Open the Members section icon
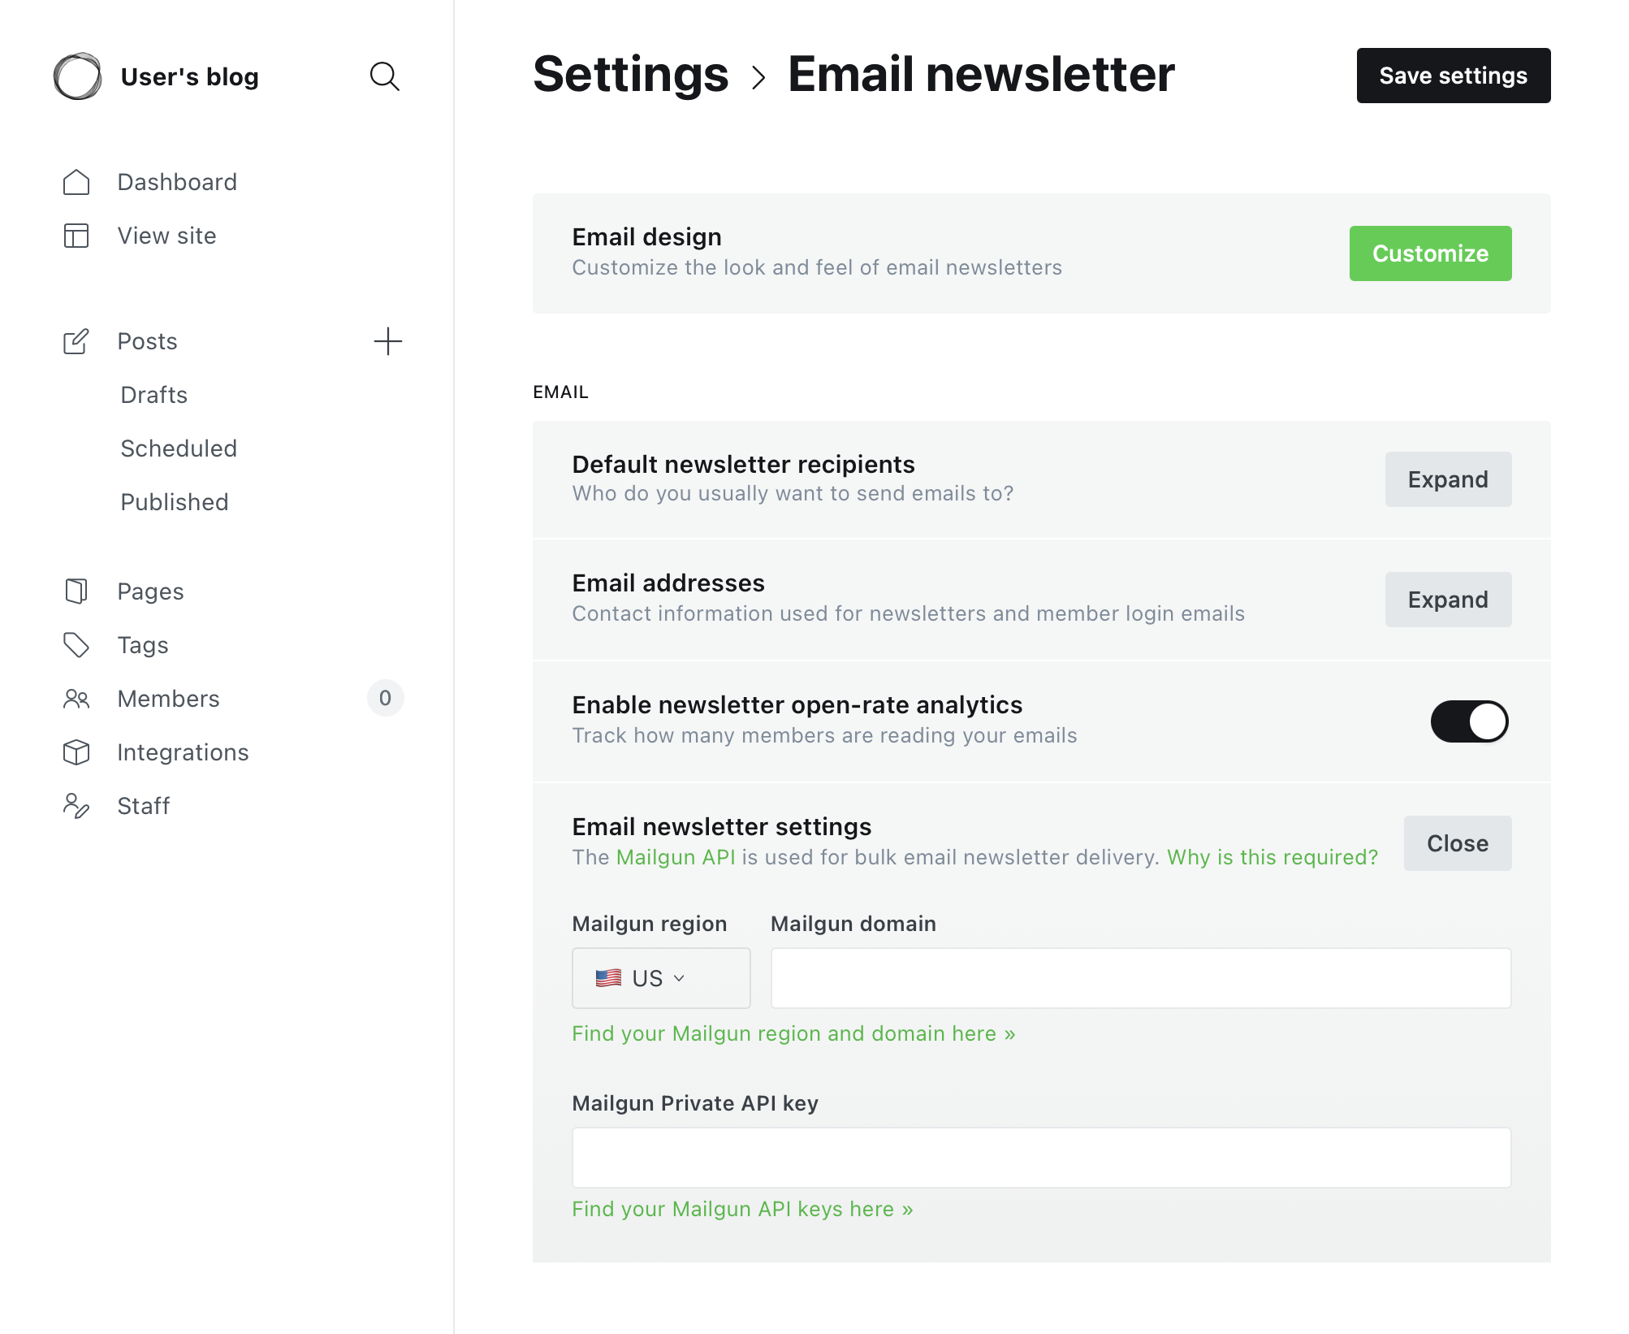 [x=76, y=699]
